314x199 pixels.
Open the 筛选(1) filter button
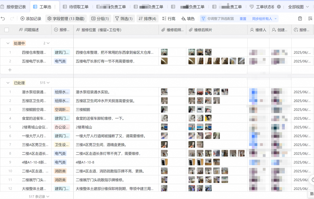[124, 19]
